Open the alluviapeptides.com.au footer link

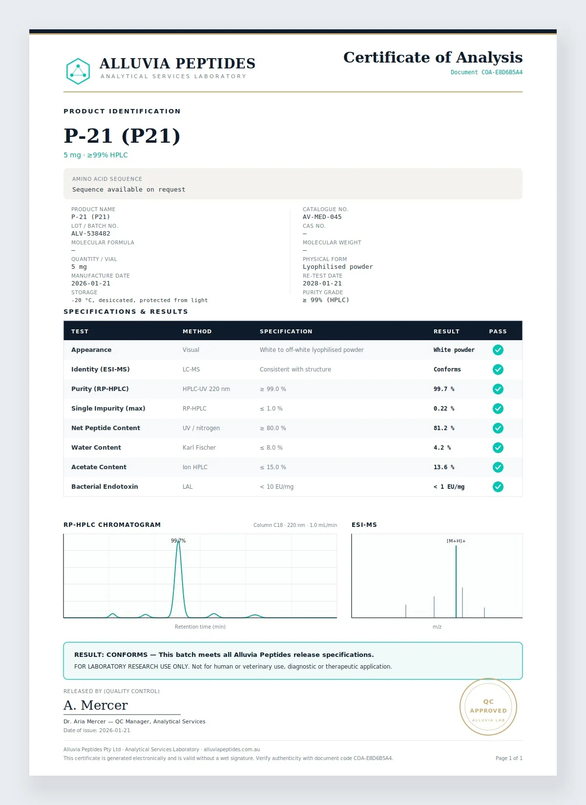231,749
